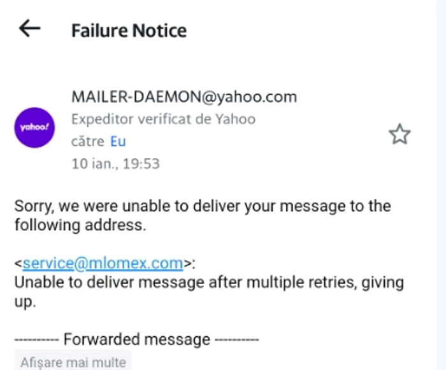Tap the 'Expeditor verificat de Yahoo' label
446x370 pixels.
tap(163, 119)
